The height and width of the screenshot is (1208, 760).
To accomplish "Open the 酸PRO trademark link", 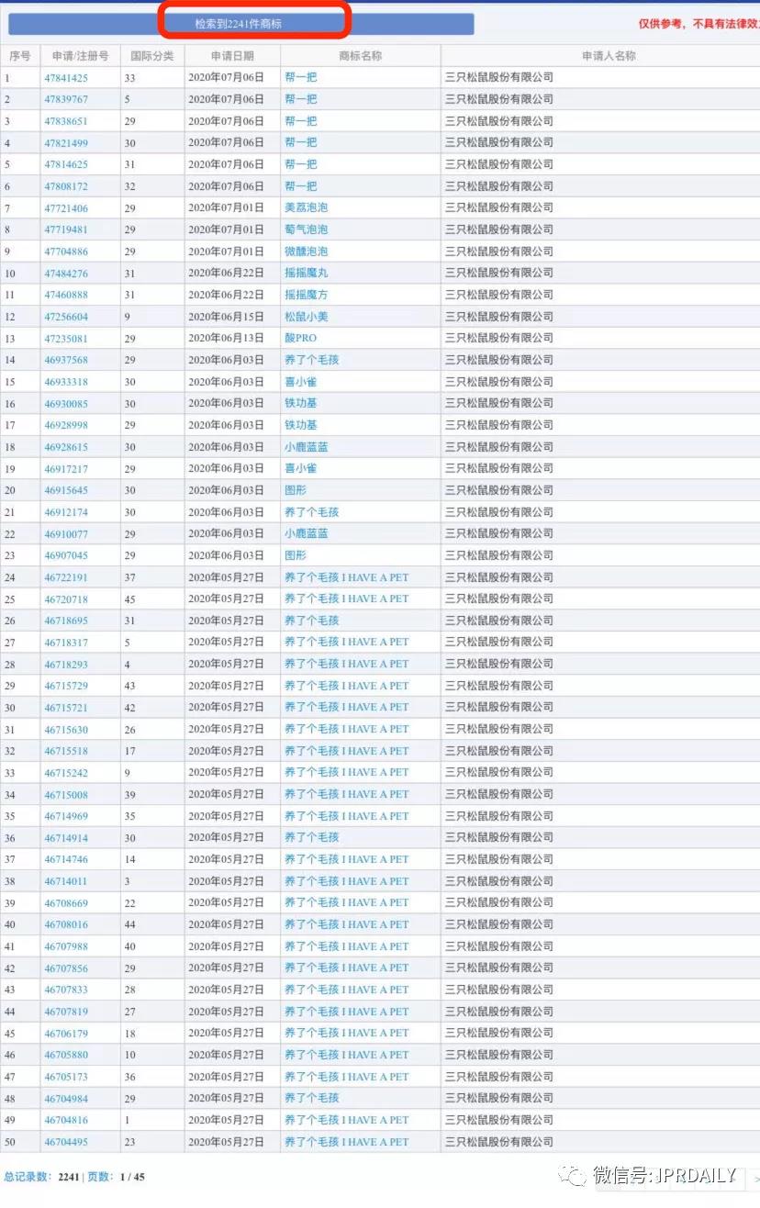I will pyautogui.click(x=300, y=338).
